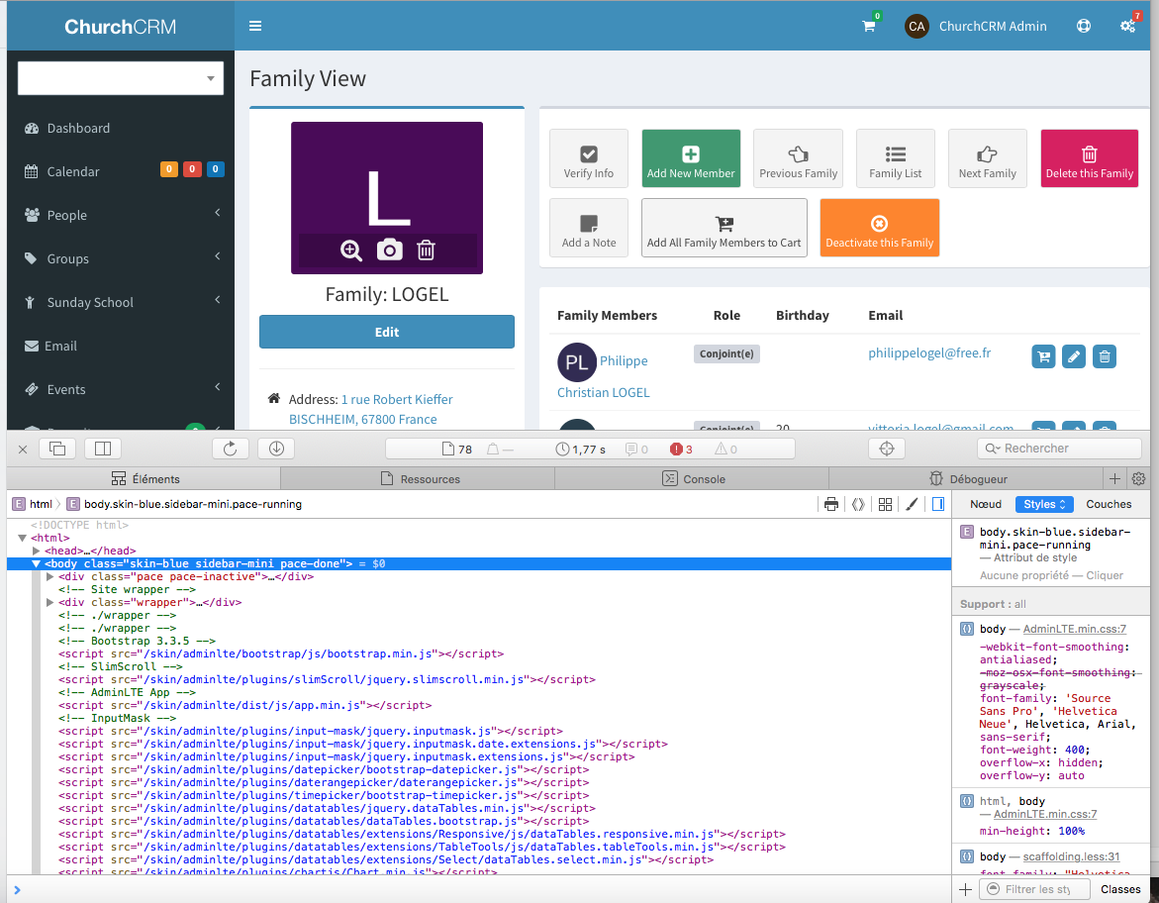Click the Rechercher search field
This screenshot has width=1159, height=903.
click(x=1059, y=449)
